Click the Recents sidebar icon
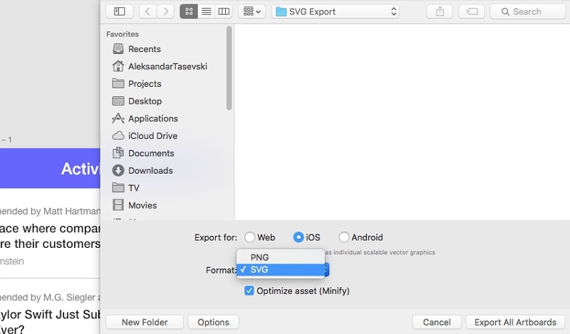 coord(118,48)
